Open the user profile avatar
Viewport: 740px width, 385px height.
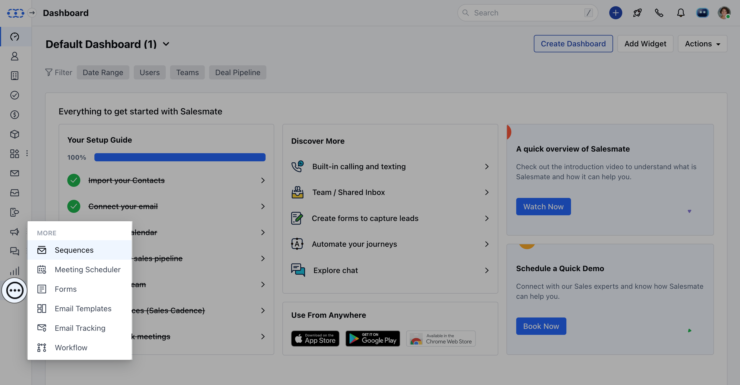pyautogui.click(x=724, y=13)
